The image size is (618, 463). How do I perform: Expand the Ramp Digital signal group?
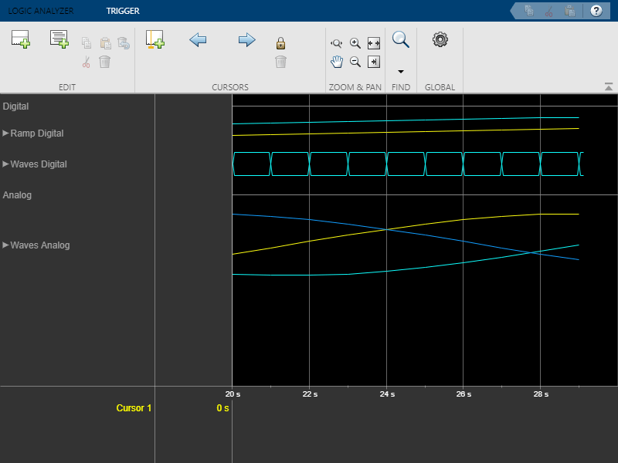6,133
